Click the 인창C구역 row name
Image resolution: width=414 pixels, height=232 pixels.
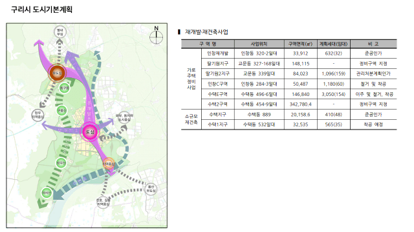pyautogui.click(x=217, y=84)
